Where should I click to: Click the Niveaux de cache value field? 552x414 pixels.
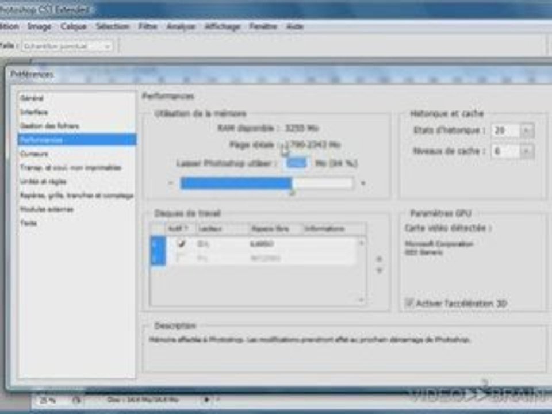click(x=505, y=151)
